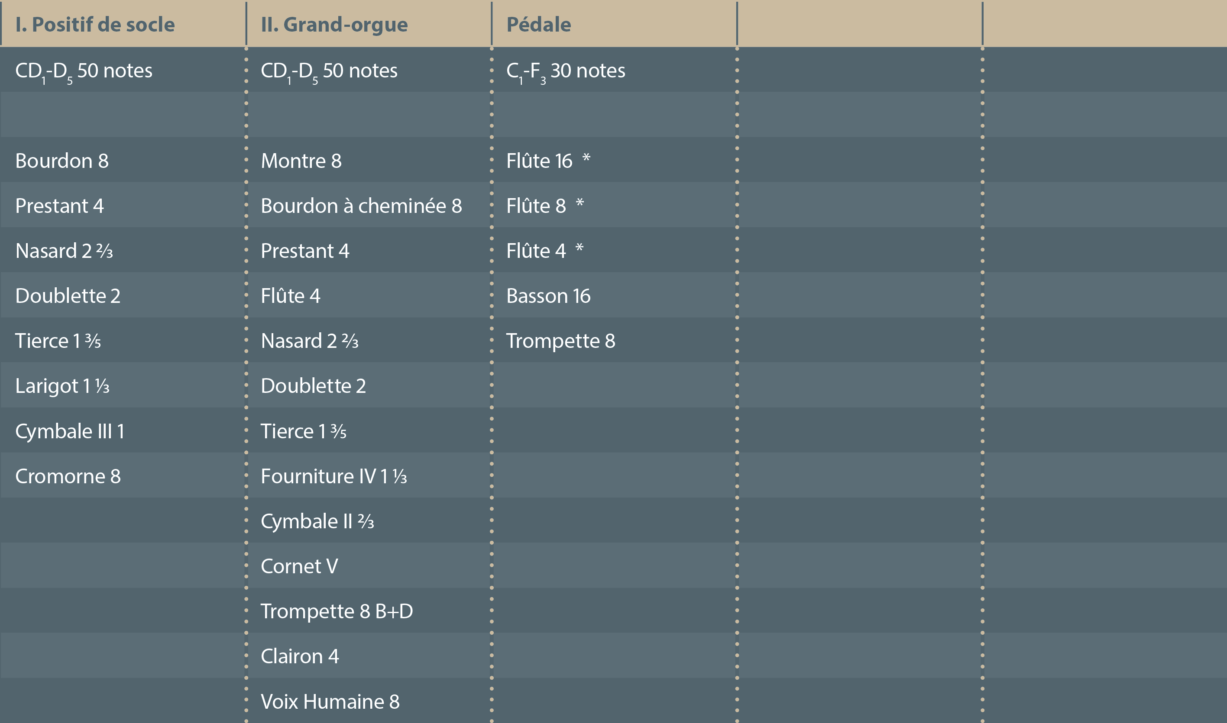
Task: Select the Trompette 8 B+D stop
Action: (337, 611)
